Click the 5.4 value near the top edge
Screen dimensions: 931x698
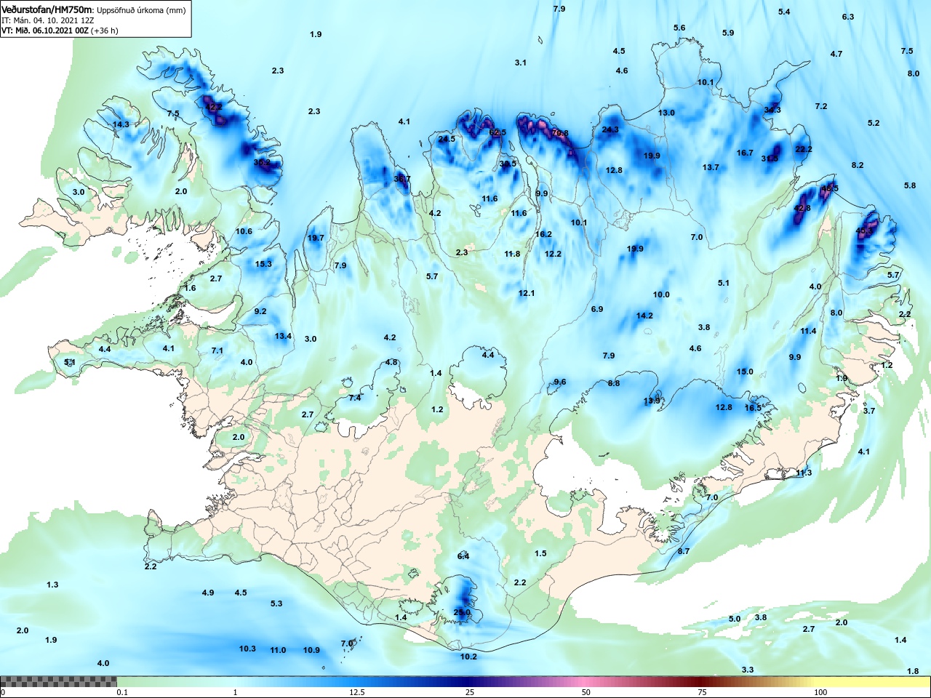pyautogui.click(x=784, y=12)
